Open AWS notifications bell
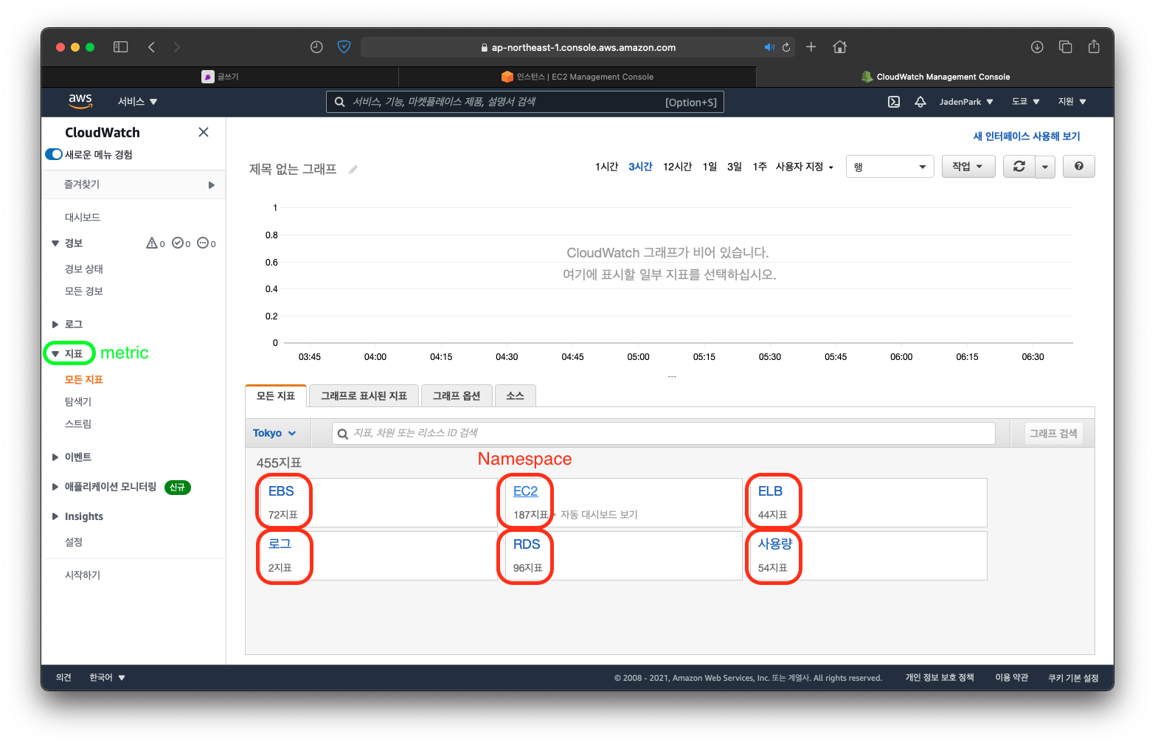The height and width of the screenshot is (745, 1155). [x=920, y=102]
